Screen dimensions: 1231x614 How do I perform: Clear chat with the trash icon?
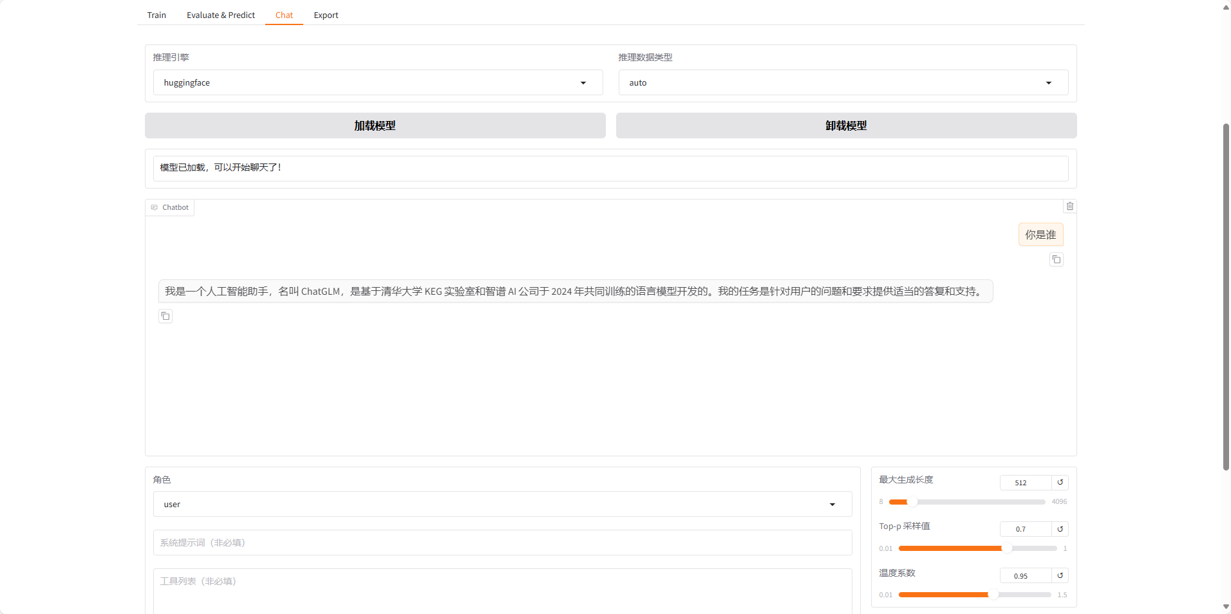pos(1069,206)
